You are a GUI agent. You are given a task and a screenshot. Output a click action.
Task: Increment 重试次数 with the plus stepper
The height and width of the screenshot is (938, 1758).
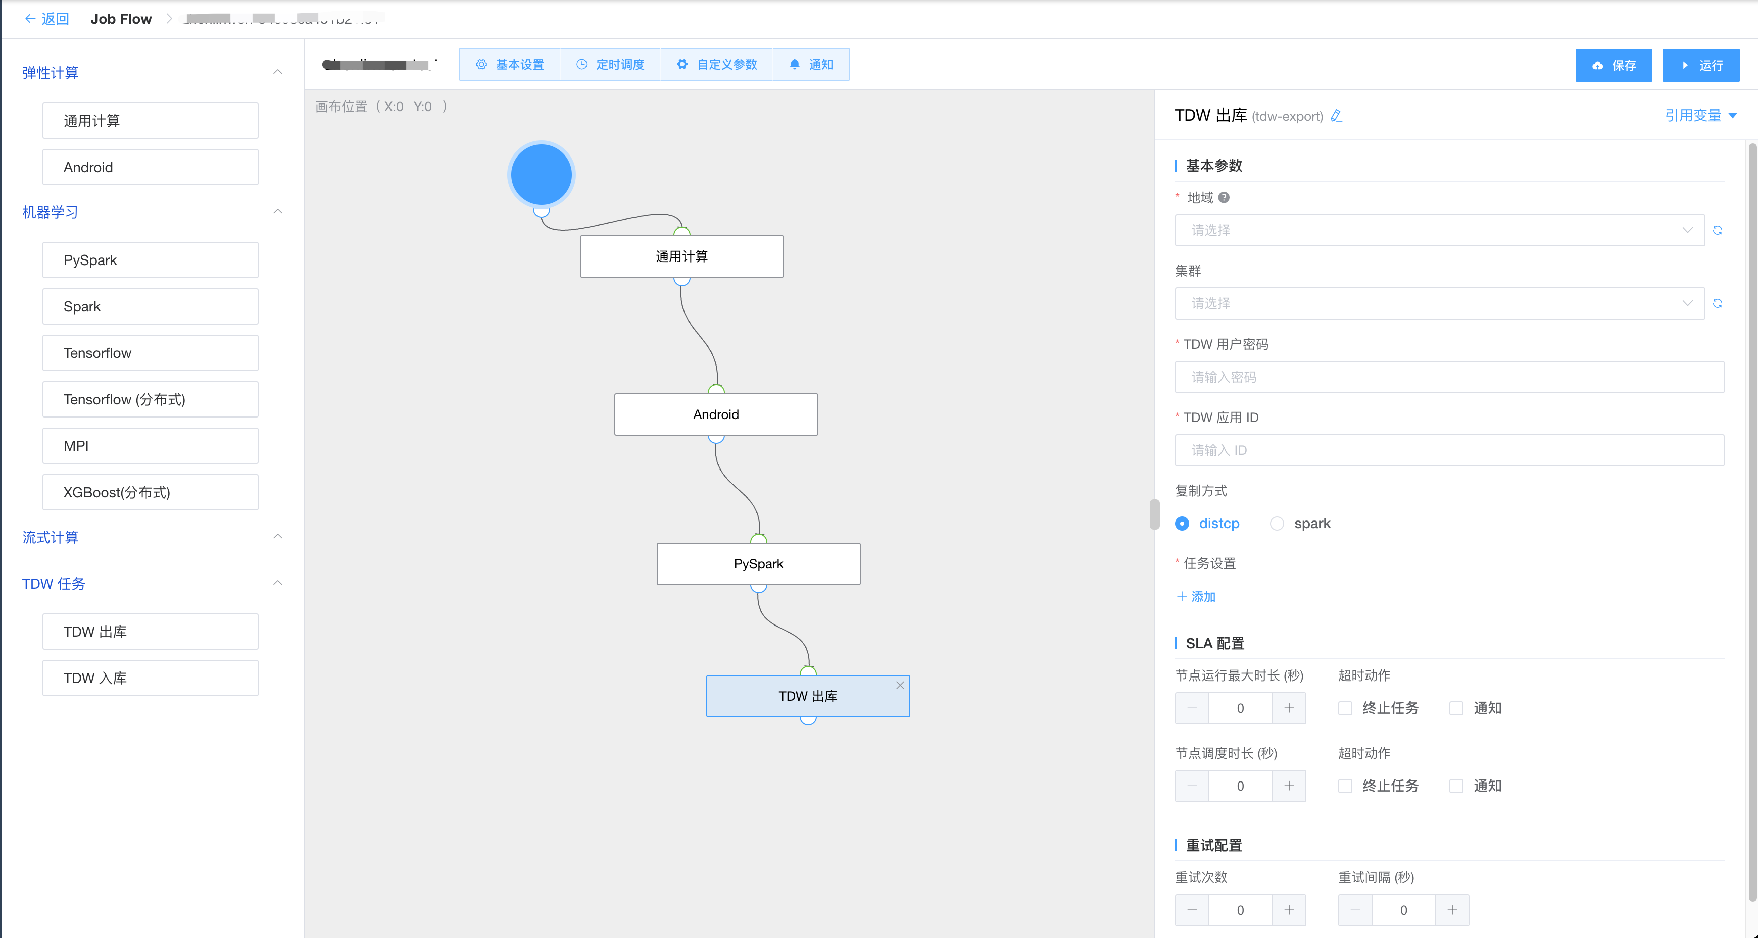point(1290,909)
